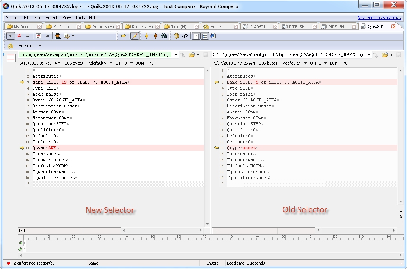This screenshot has width=407, height=269.
Task: Open the left pane UTF-8 encoding dropdown
Action: pyautogui.click(x=124, y=63)
